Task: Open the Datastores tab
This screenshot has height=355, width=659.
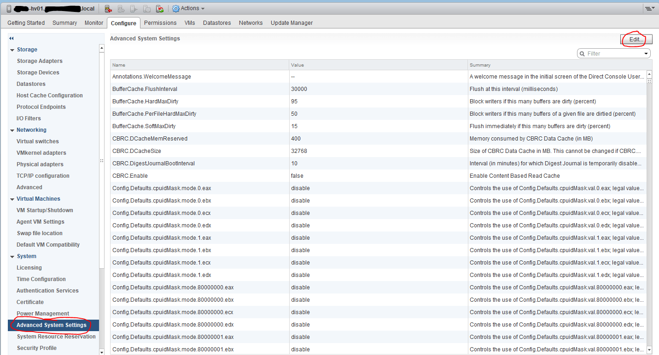Action: point(217,23)
